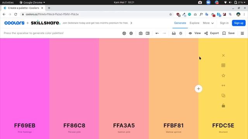Go back in browser history
The width and height of the screenshot is (248, 139).
tap(4, 14)
